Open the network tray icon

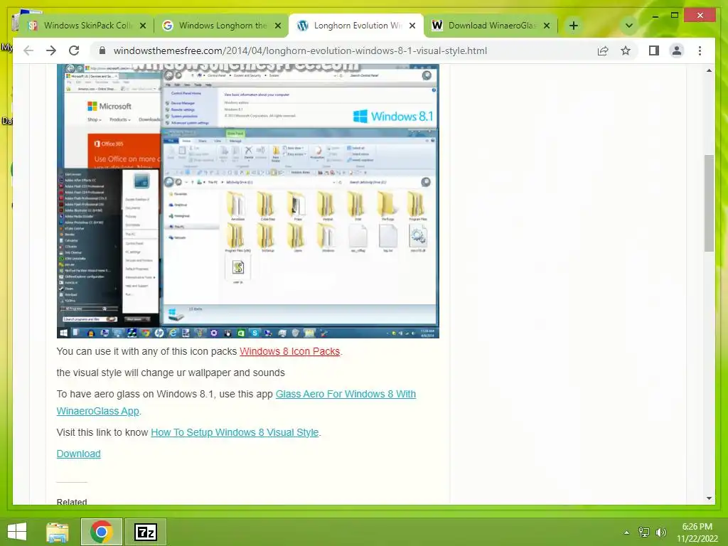(x=644, y=532)
